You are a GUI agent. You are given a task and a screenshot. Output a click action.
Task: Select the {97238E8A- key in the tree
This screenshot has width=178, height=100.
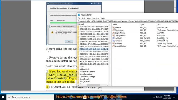94,59
